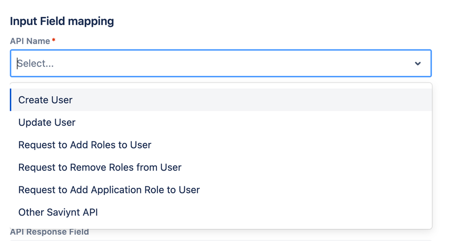472x241 pixels.
Task: Click the Input Field mapping heading
Action: point(62,21)
